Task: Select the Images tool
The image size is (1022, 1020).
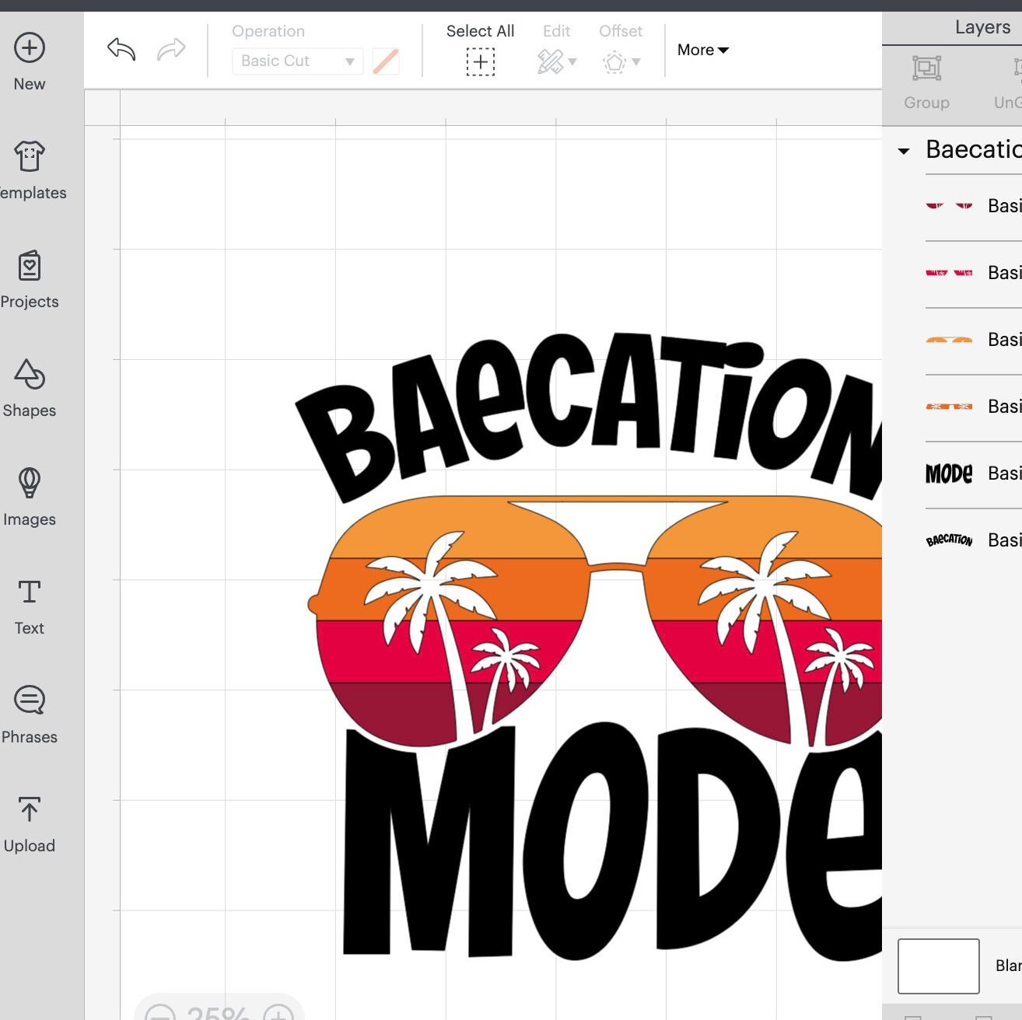Action: point(29,496)
